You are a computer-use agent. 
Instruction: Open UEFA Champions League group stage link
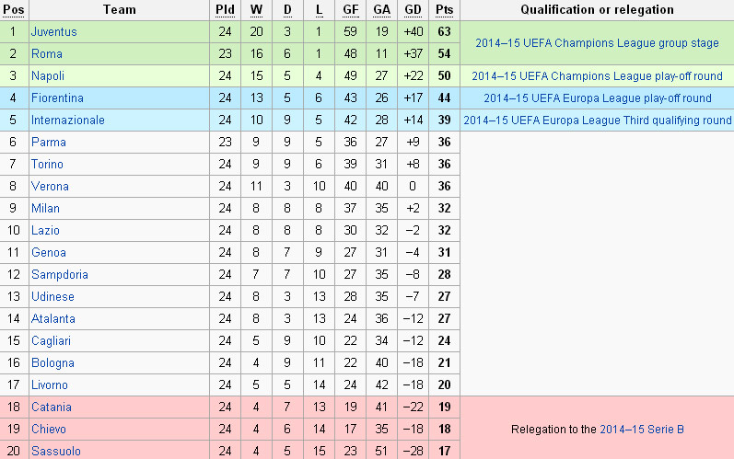click(597, 42)
